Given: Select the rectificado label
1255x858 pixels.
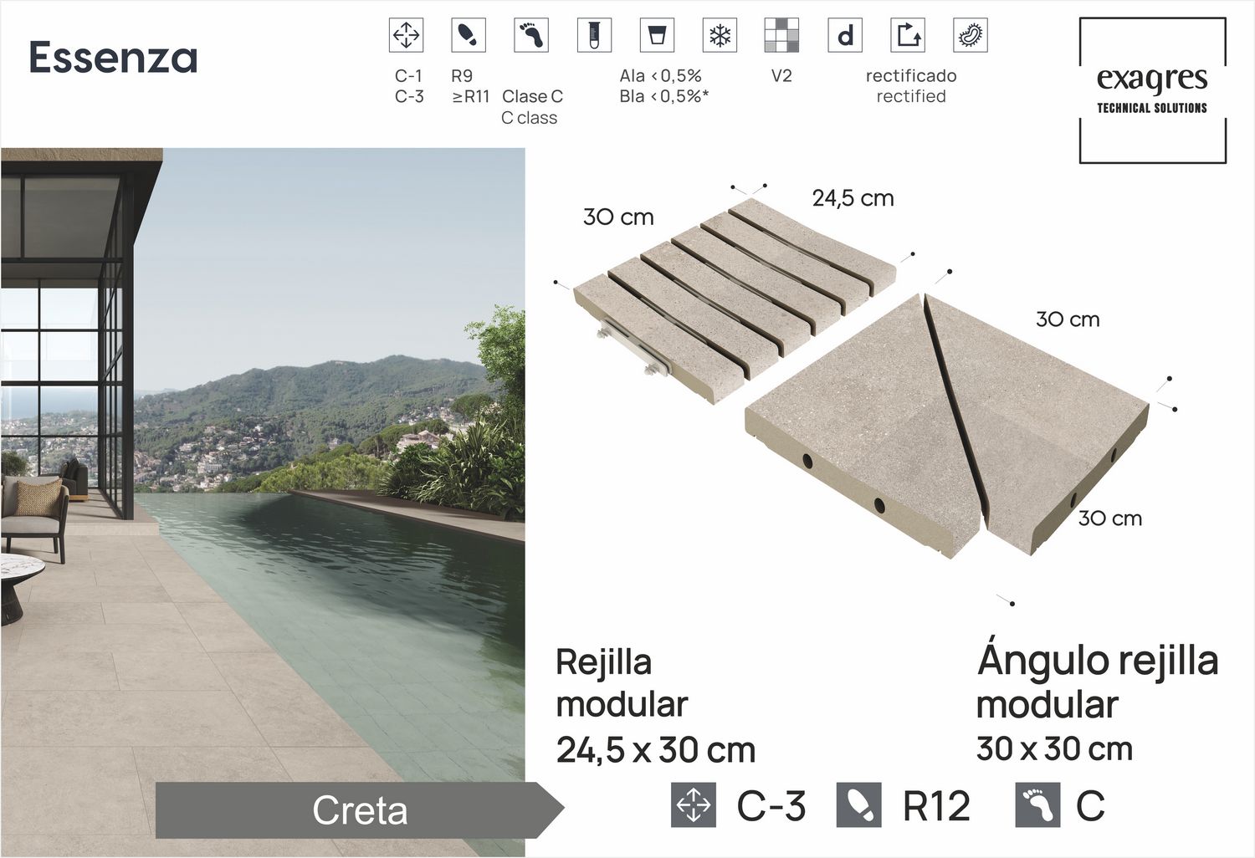Looking at the screenshot, I should pyautogui.click(x=911, y=75).
